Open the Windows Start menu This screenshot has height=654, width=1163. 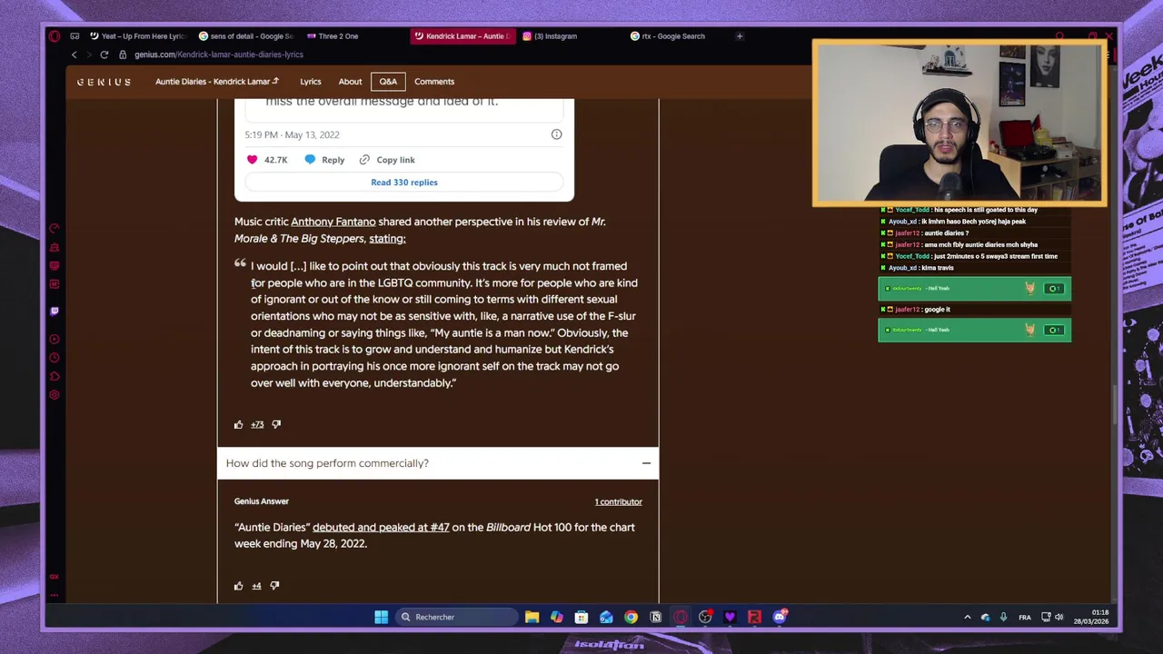[382, 617]
